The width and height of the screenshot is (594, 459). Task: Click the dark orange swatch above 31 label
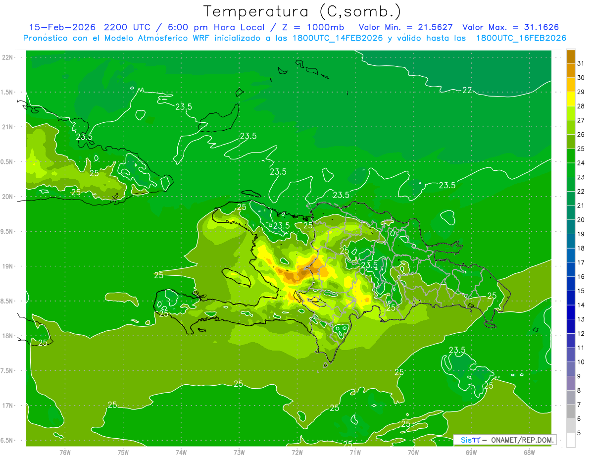click(571, 56)
